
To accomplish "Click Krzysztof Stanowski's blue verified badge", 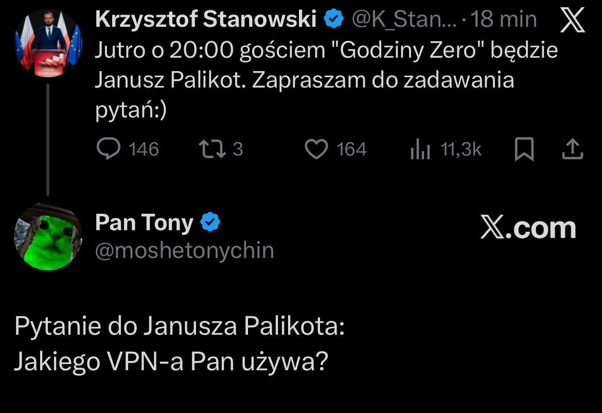I will pyautogui.click(x=333, y=20).
